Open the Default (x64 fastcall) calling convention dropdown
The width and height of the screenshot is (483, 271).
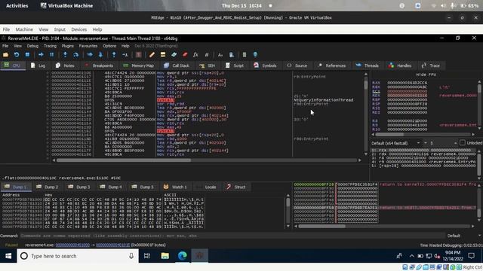tap(395, 143)
